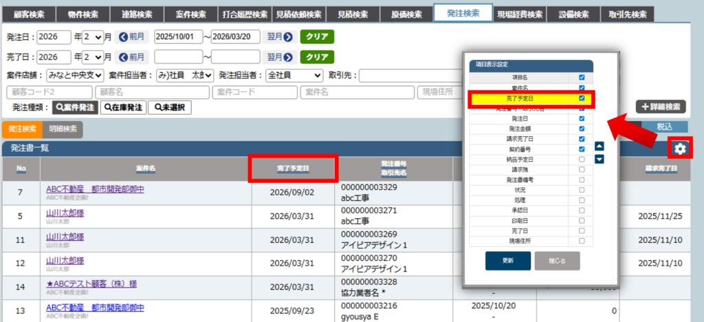Open the ABC不動産 都市開発部御中 link in row 7
The width and height of the screenshot is (704, 322).
pos(95,189)
